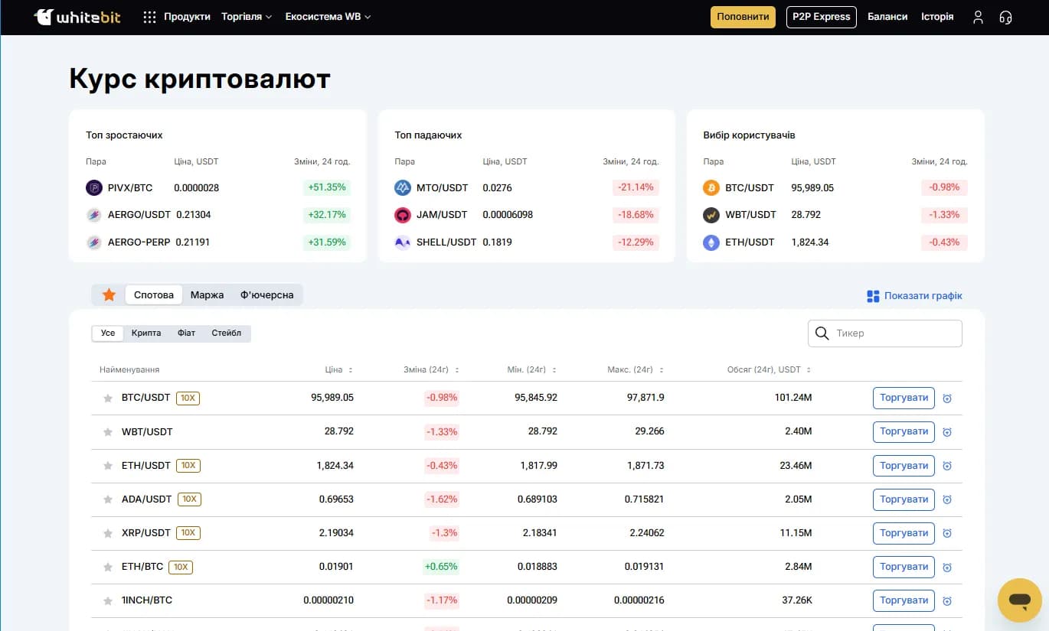Click Показати графік link
The height and width of the screenshot is (631, 1049).
tap(914, 296)
